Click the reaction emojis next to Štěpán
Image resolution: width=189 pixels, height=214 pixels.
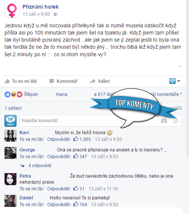click(x=13, y=94)
